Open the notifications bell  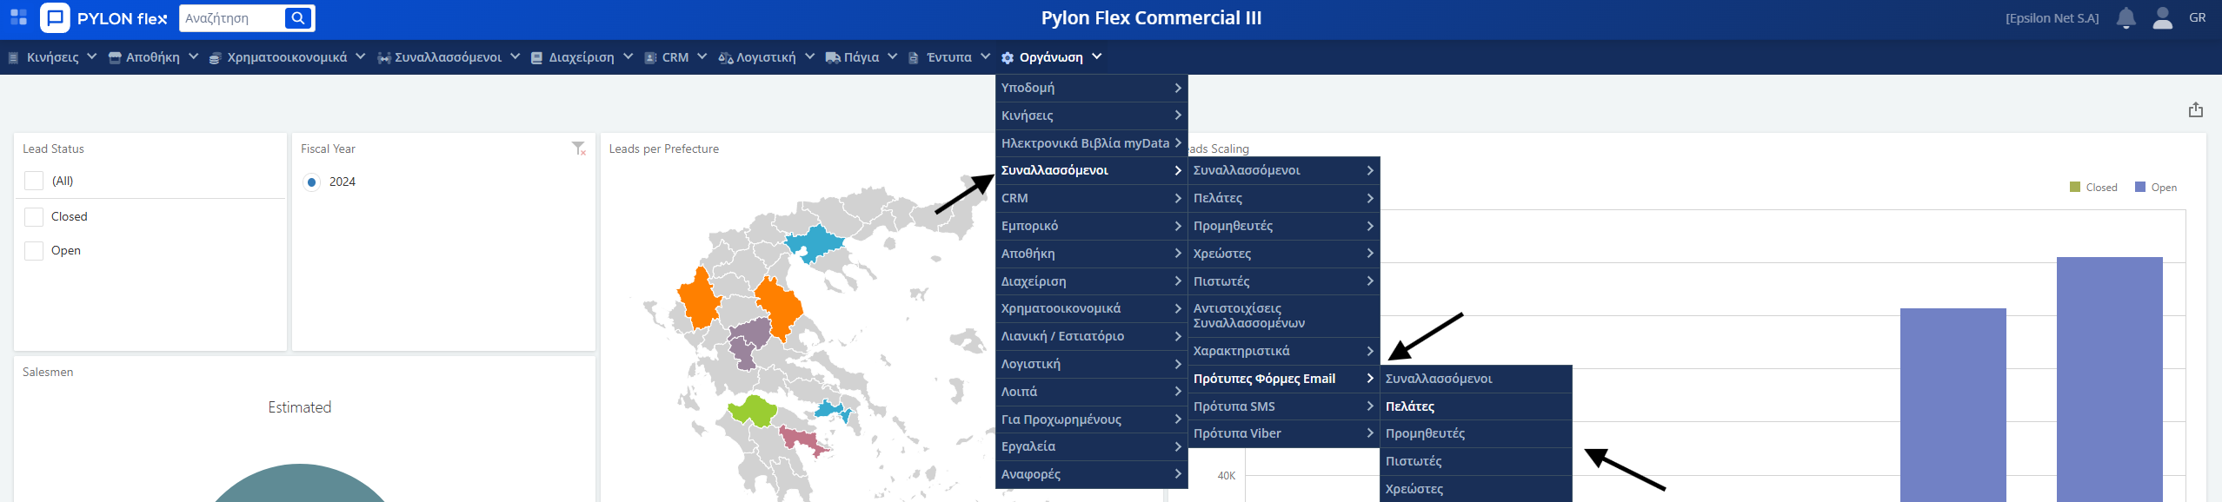[2126, 18]
